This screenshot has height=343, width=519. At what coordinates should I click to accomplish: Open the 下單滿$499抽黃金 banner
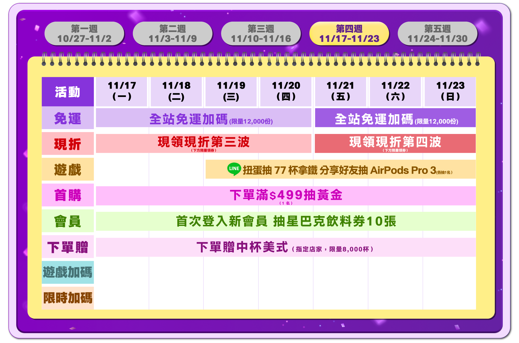pos(286,196)
